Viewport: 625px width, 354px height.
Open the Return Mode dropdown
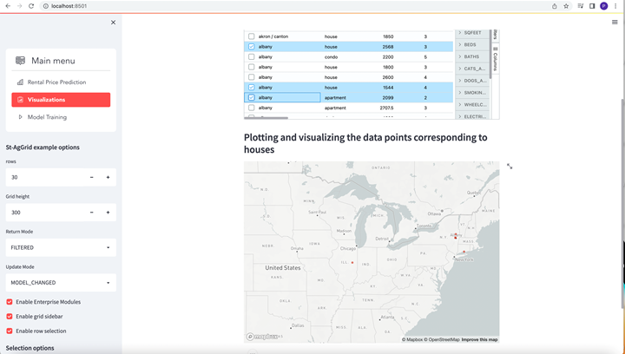coord(61,247)
